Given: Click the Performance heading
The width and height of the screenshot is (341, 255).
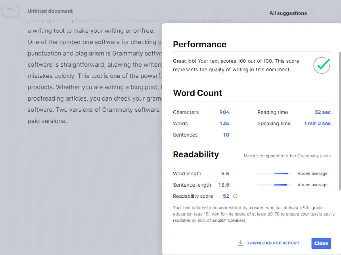Looking at the screenshot, I should coord(200,44).
